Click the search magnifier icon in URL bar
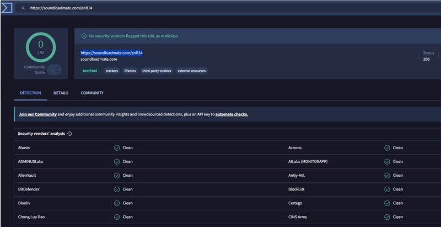 click(x=23, y=8)
